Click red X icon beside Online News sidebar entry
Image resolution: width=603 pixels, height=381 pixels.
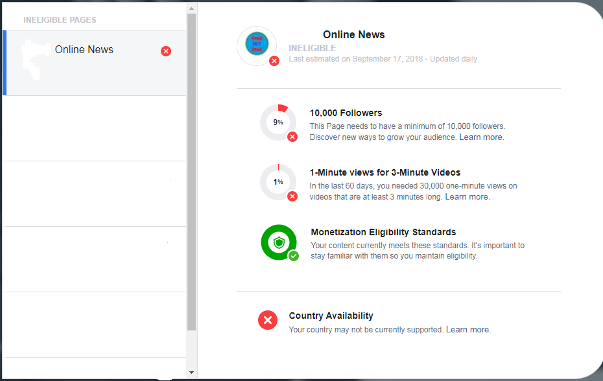(x=166, y=51)
